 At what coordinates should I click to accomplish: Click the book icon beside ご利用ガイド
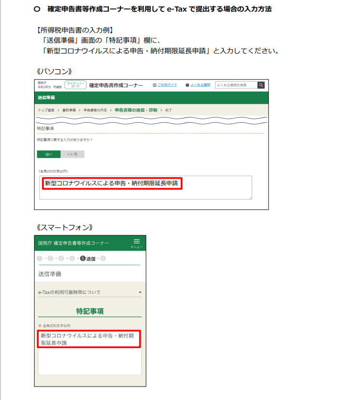154,85
